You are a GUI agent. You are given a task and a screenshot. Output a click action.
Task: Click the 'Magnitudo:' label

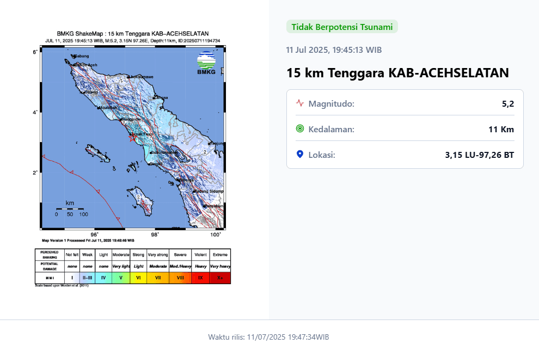tap(332, 103)
